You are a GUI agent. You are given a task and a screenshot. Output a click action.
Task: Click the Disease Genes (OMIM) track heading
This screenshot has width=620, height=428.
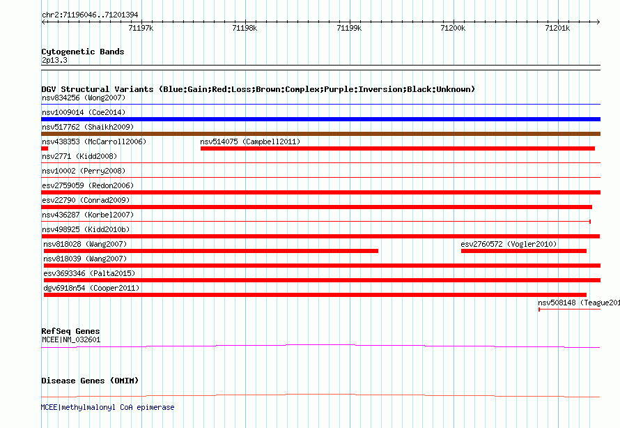tap(90, 381)
